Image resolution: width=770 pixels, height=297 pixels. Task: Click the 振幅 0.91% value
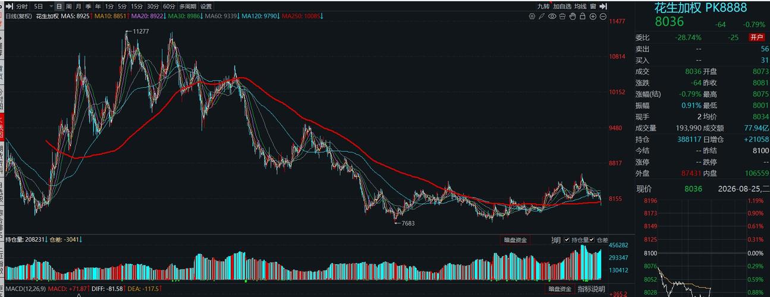[x=692, y=105]
